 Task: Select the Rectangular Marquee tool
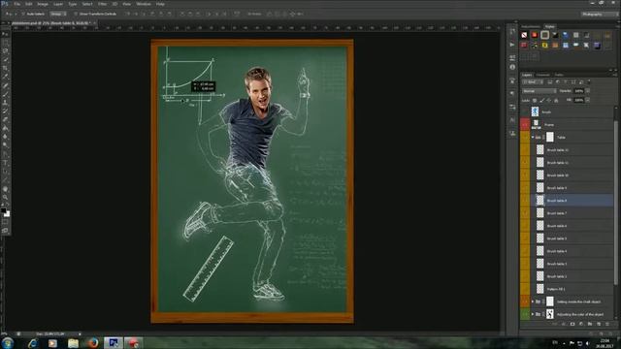click(x=6, y=43)
